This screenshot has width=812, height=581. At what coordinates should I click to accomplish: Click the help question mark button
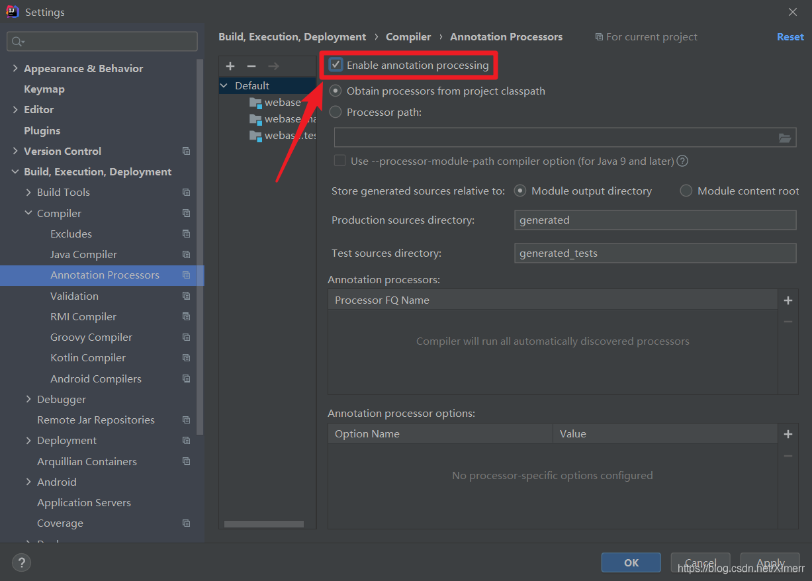pyautogui.click(x=22, y=563)
